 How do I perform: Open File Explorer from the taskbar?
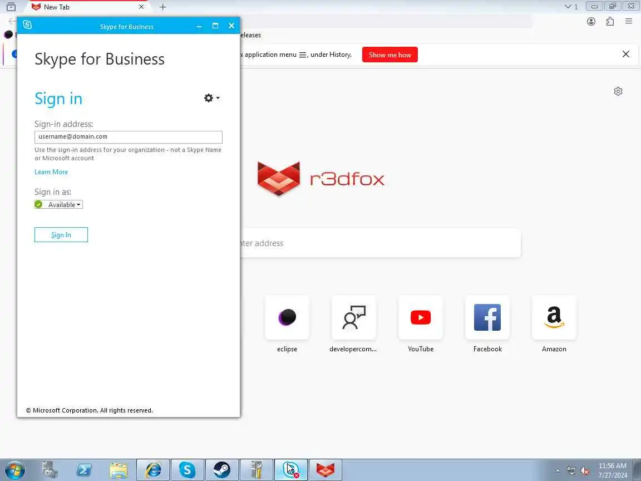(119, 470)
